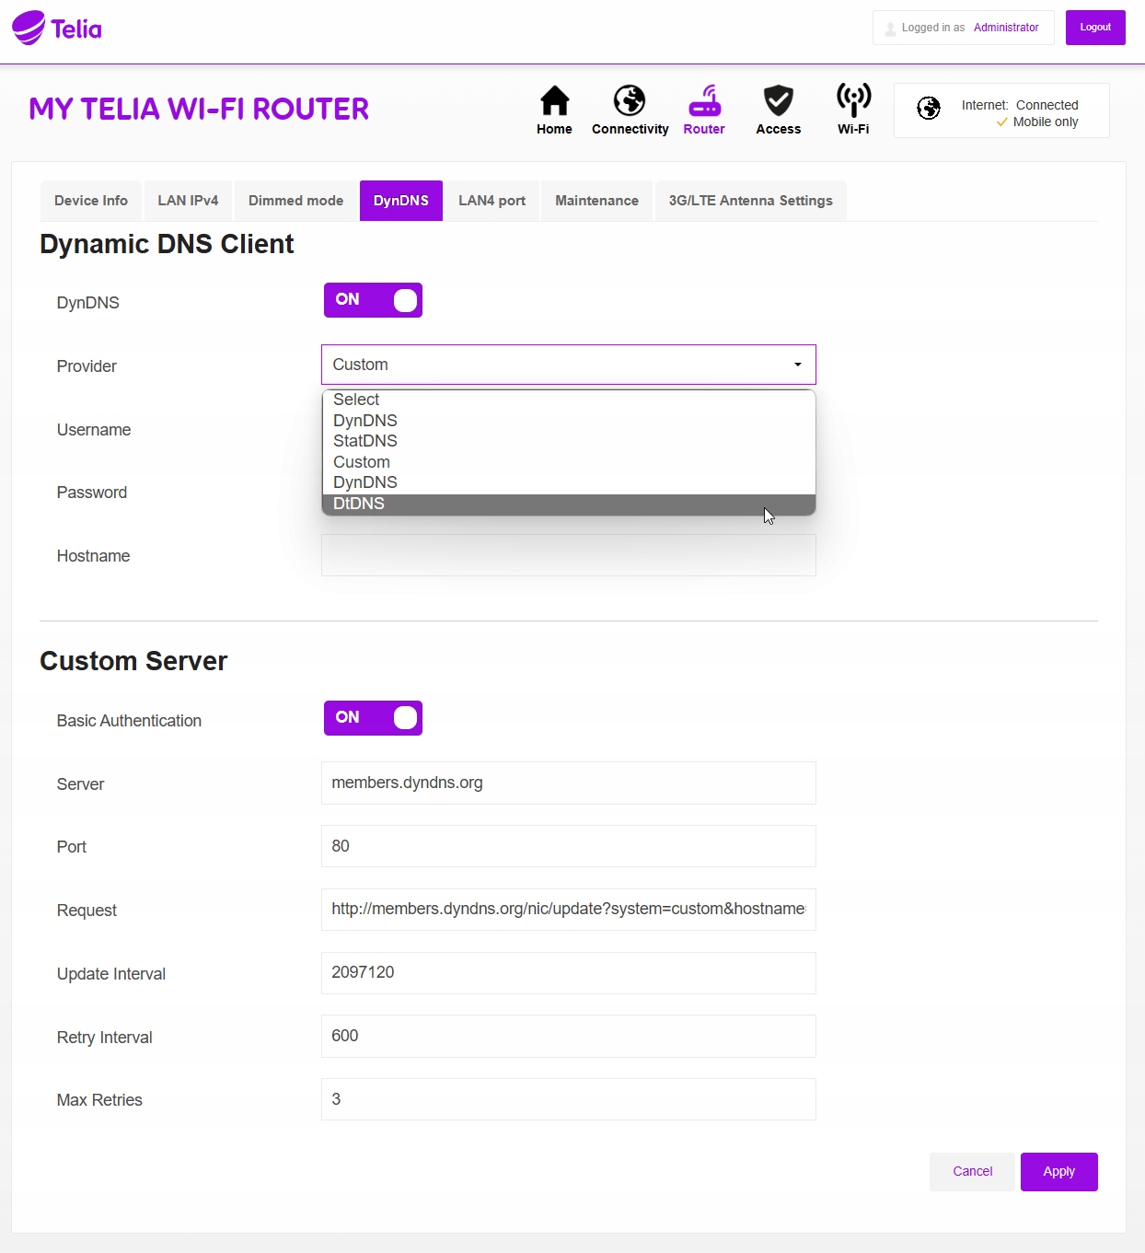This screenshot has height=1253, width=1145.
Task: Click the Telia logo
Action: click(57, 28)
